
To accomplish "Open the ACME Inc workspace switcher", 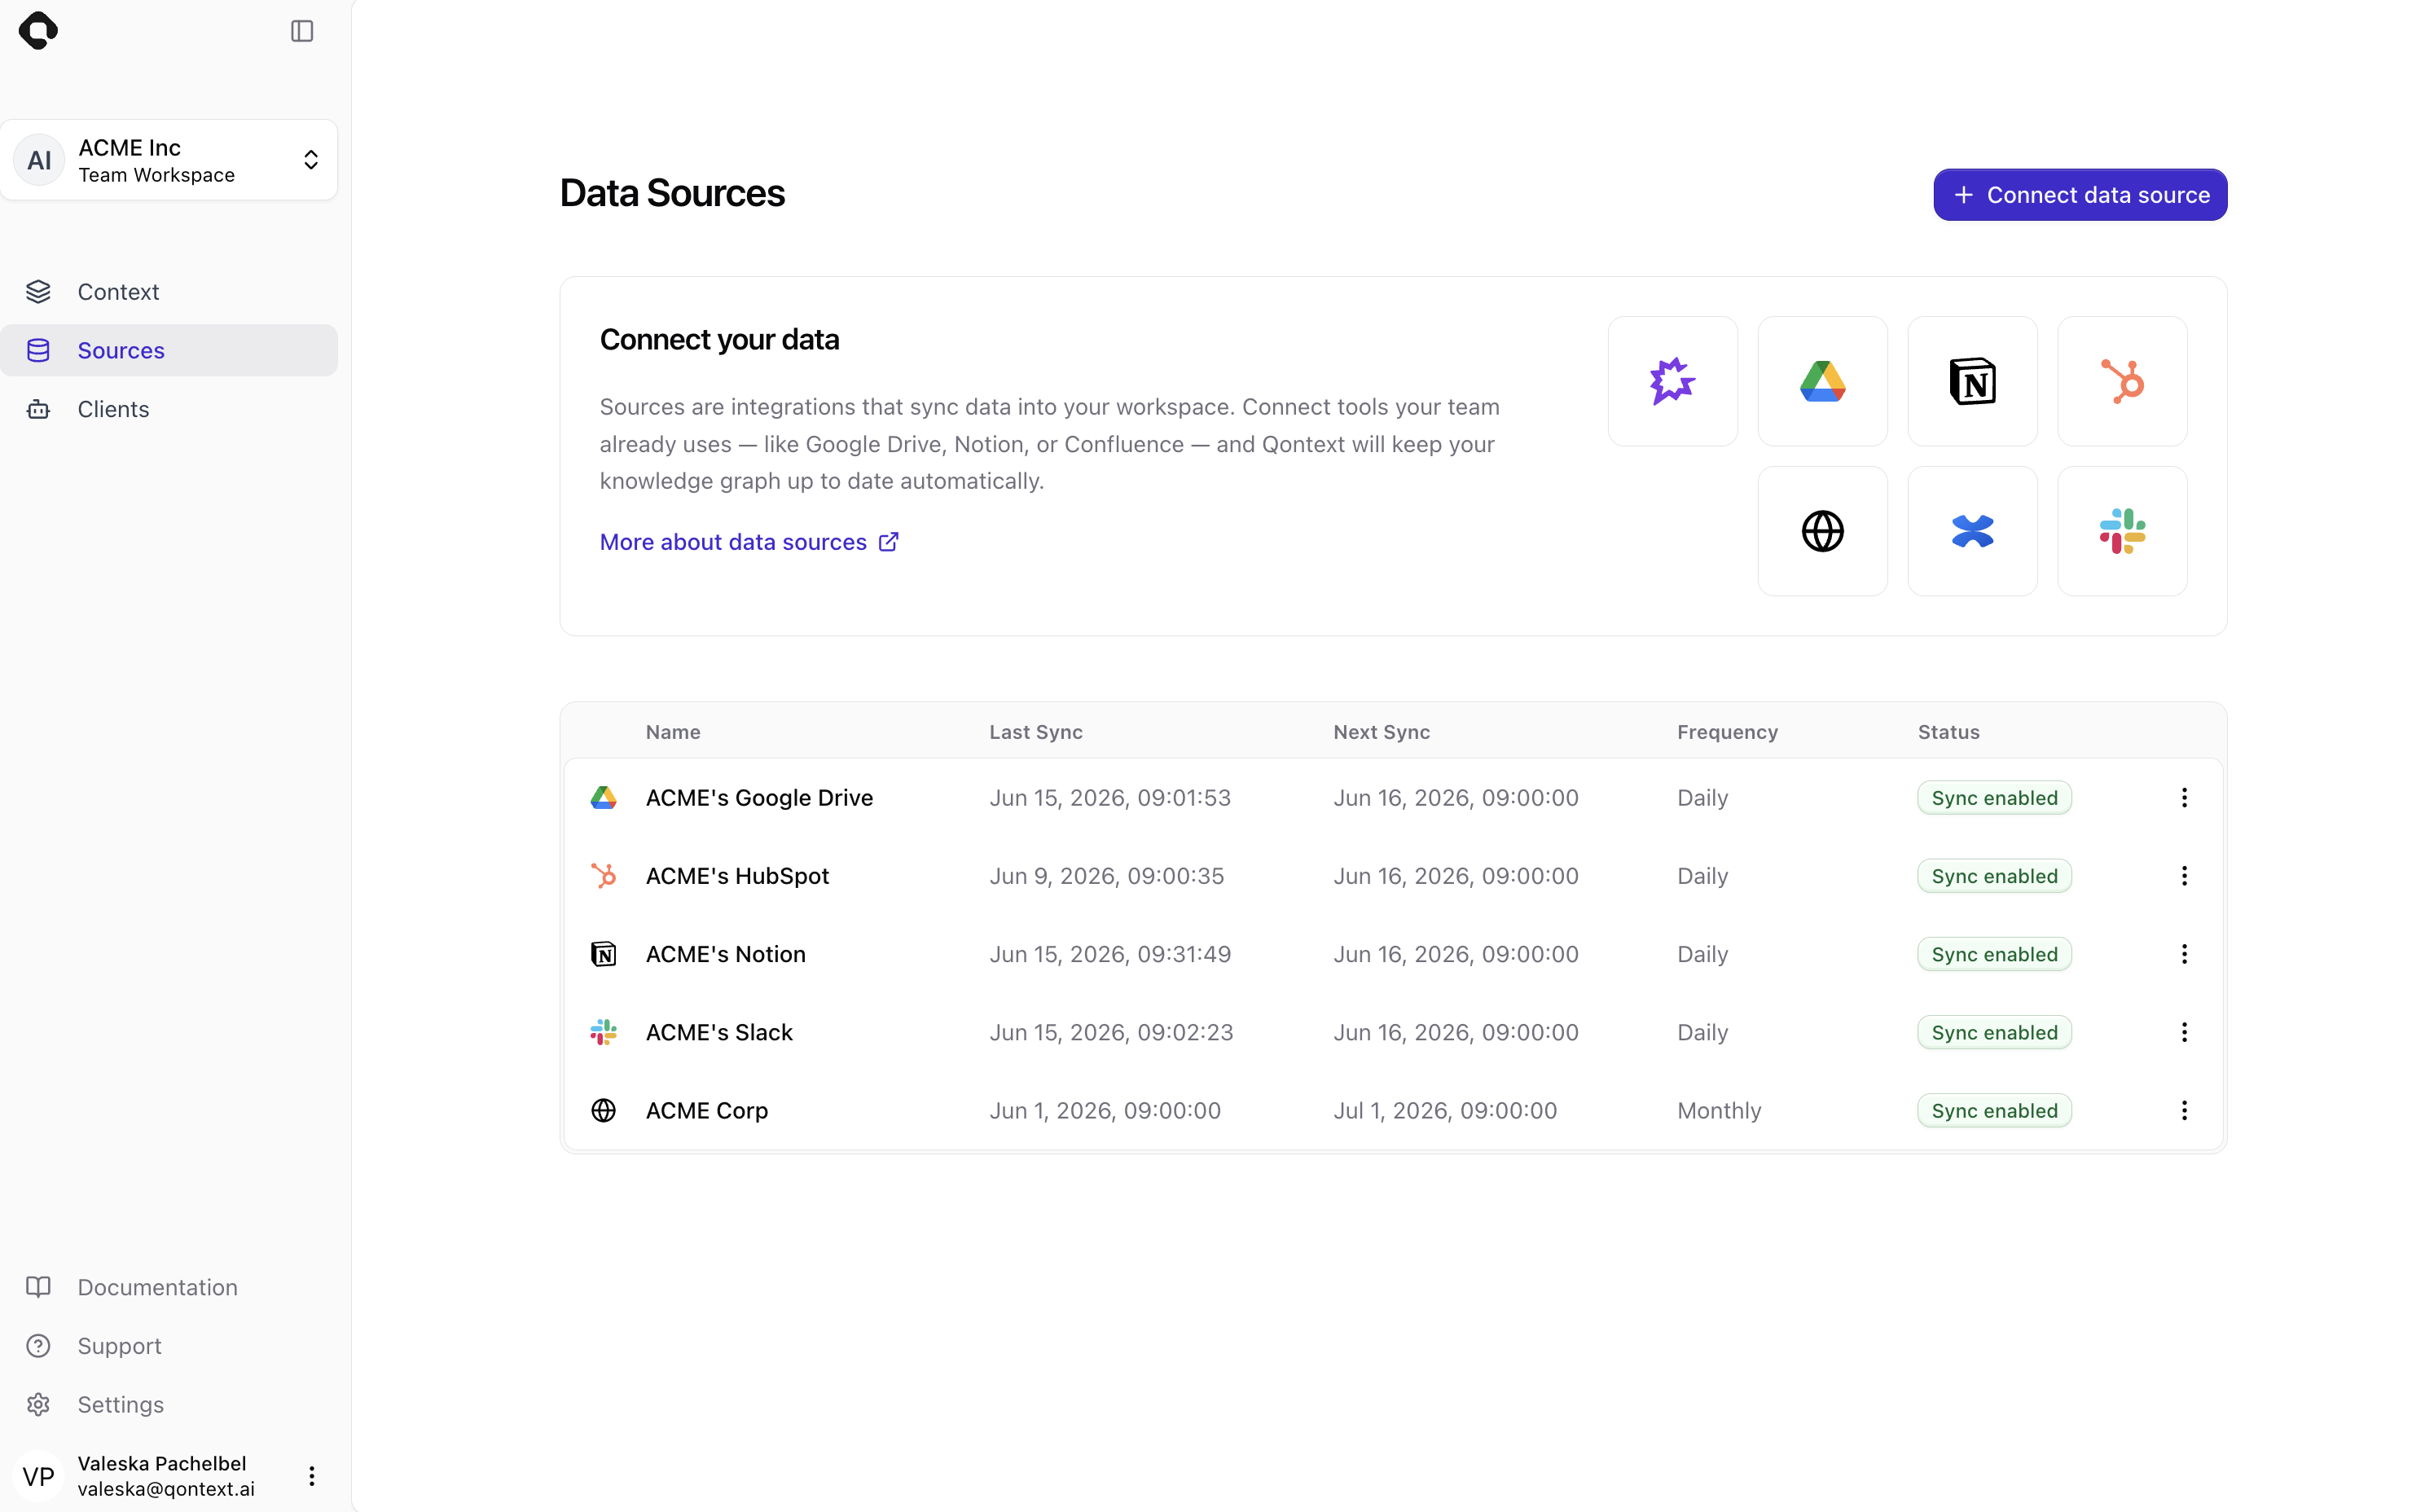I will pos(169,160).
